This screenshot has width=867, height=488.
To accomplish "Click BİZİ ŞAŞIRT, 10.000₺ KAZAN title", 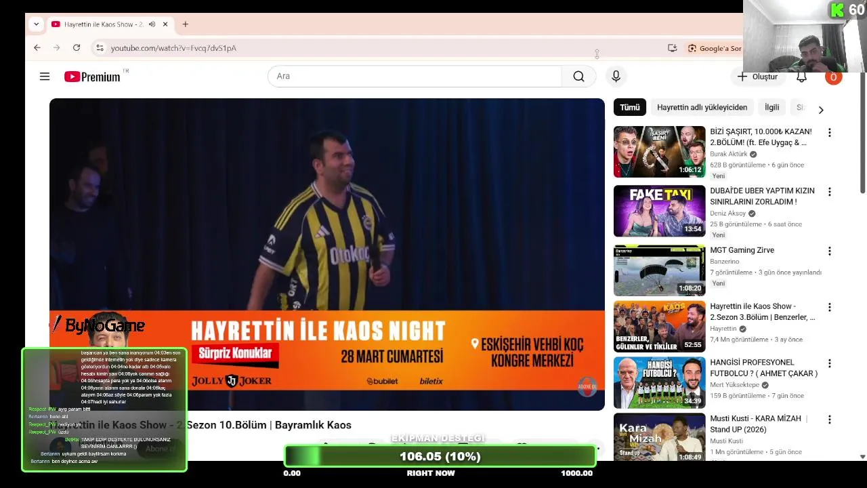I will point(761,137).
